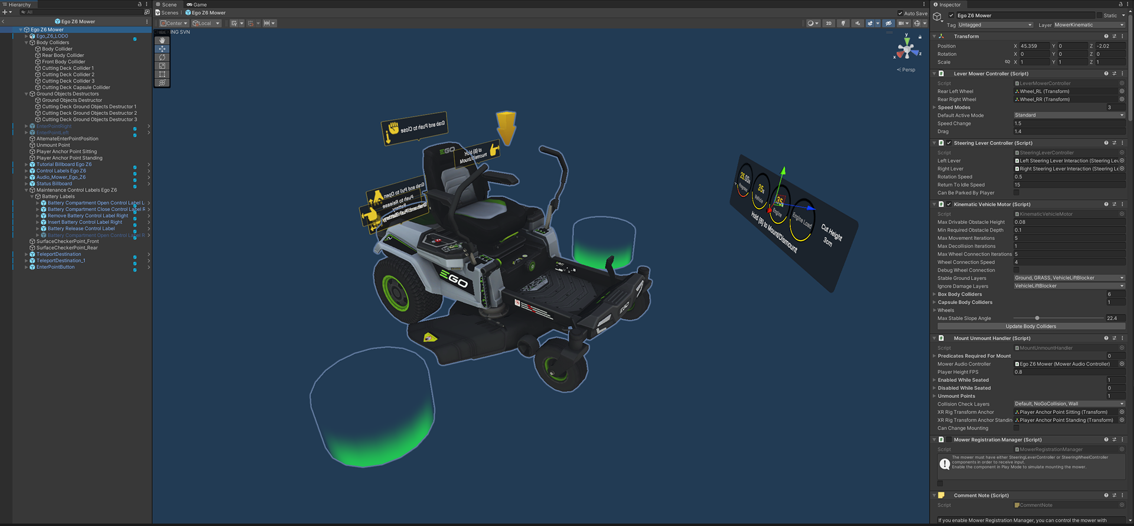Screen dimensions: 1134x526
Task: Click Scenes breadcrumb in scene view
Action: (167, 13)
